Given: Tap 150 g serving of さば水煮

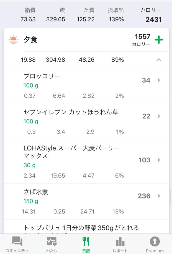Looking at the screenshot, I should [31, 201].
